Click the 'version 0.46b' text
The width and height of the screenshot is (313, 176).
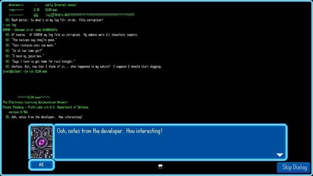[x=18, y=112]
